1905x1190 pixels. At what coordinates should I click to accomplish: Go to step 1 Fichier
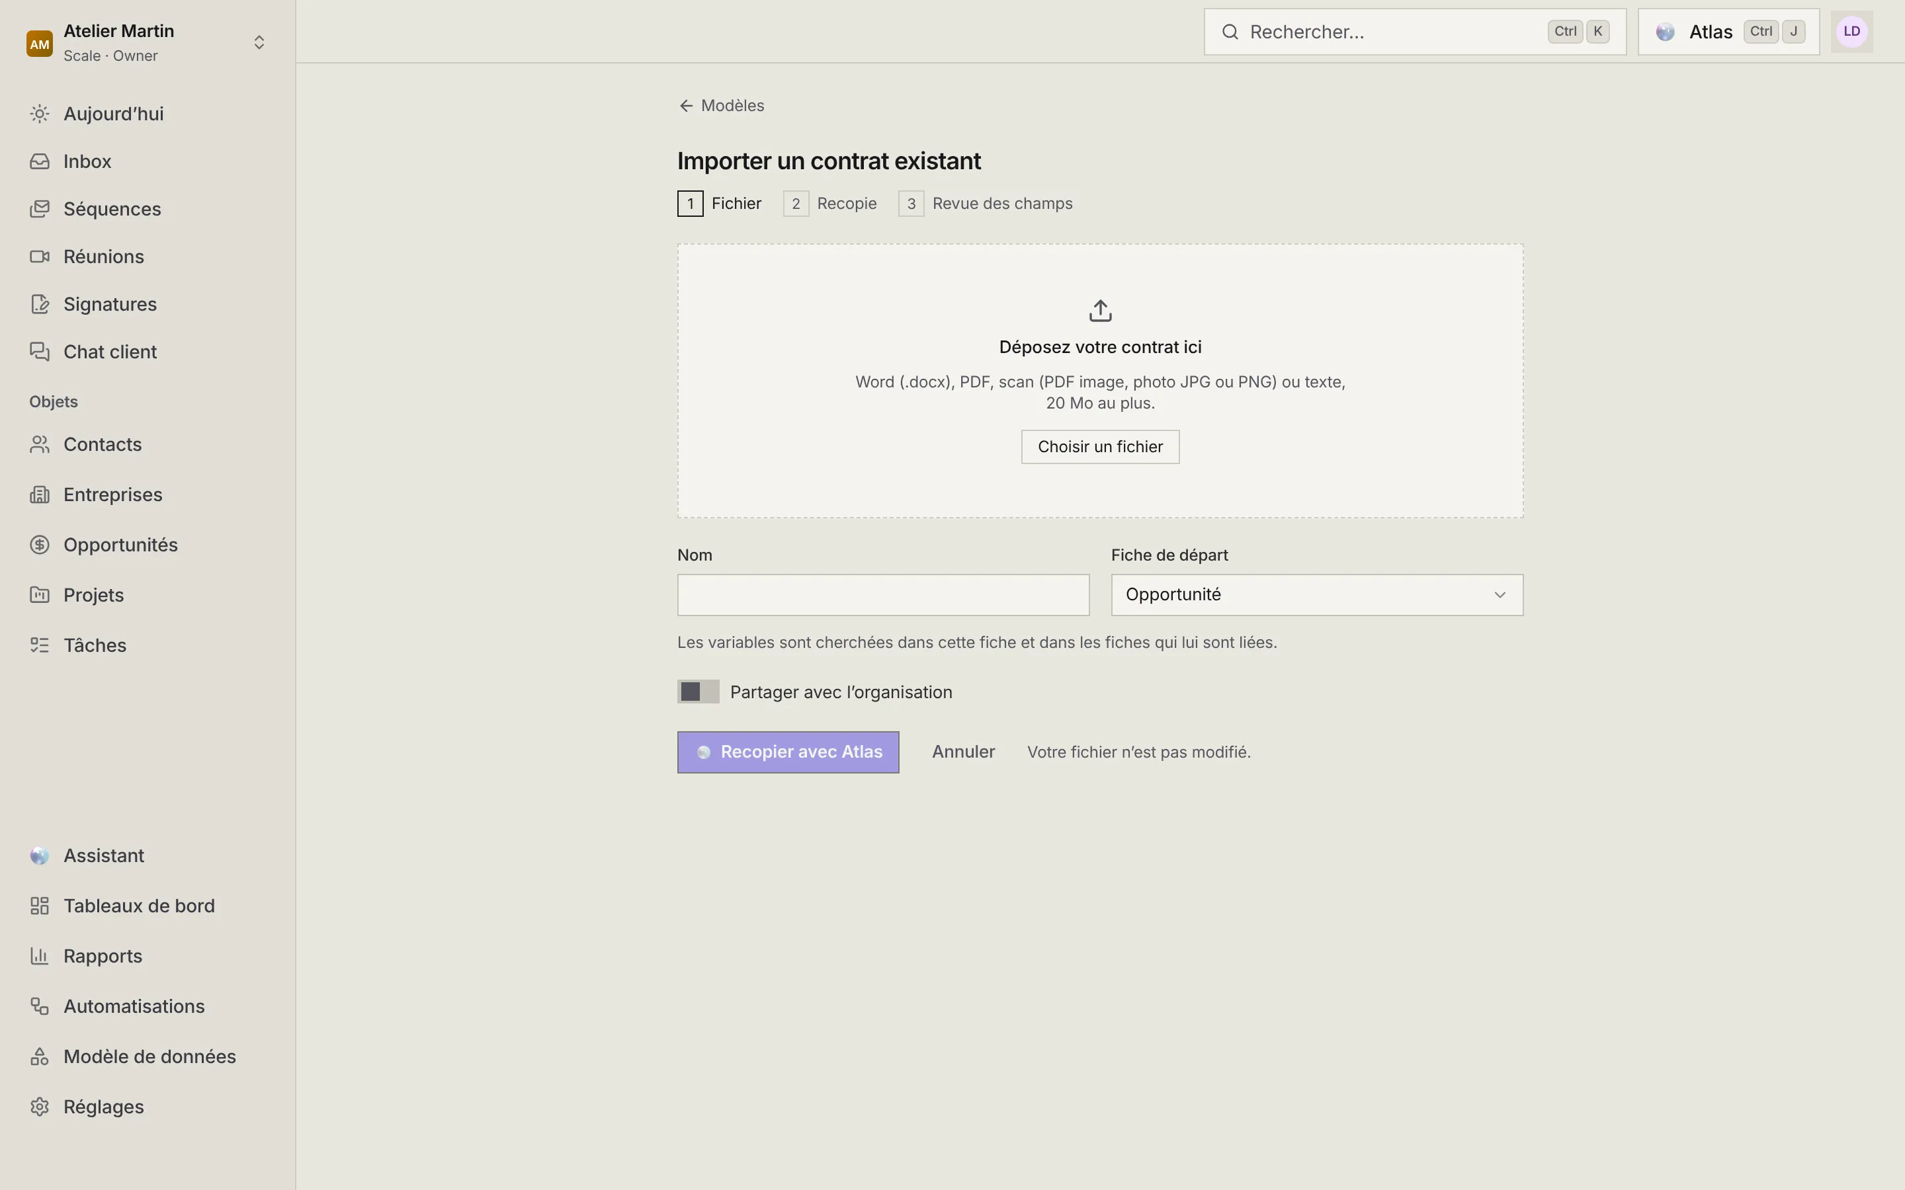(x=720, y=204)
